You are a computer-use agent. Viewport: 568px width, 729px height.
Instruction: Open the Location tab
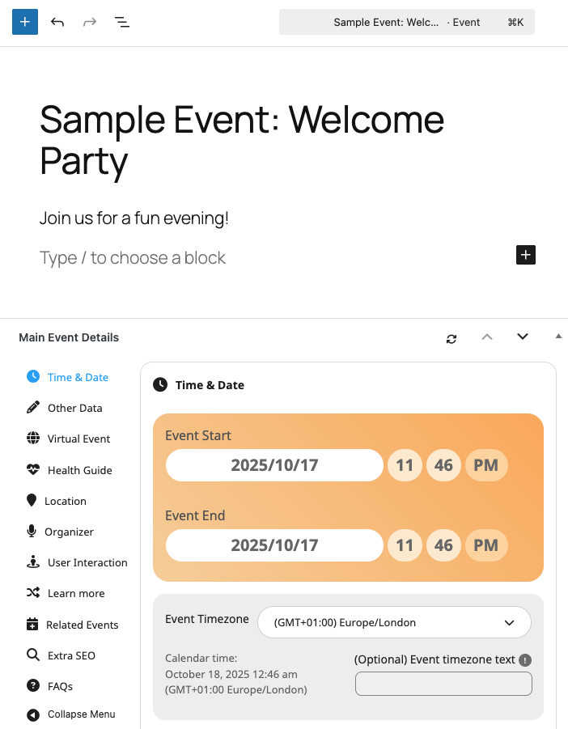[65, 501]
